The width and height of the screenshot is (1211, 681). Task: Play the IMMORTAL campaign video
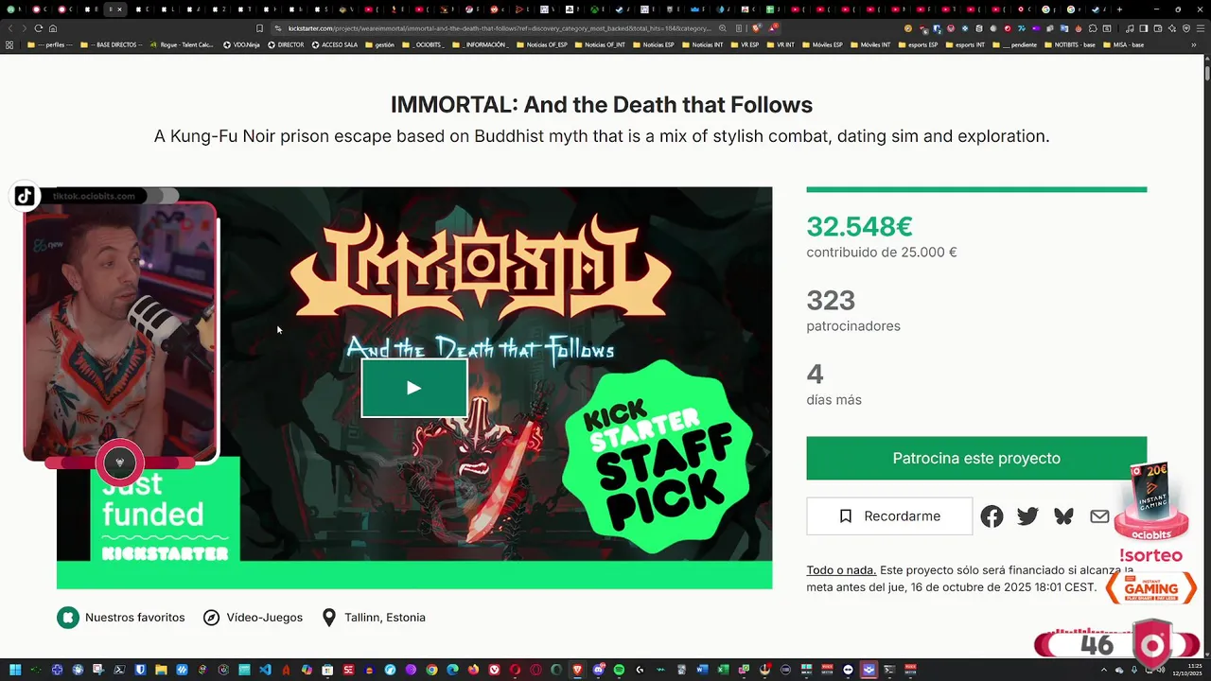coord(413,388)
